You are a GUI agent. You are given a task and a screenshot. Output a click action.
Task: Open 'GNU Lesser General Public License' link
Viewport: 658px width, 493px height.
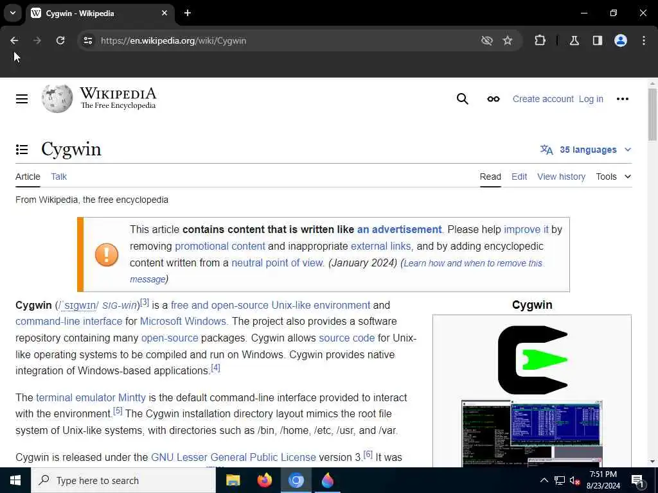pos(233,457)
